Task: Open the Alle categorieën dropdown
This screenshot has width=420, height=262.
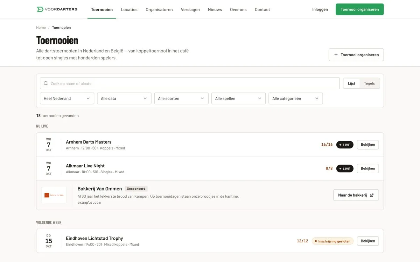Action: click(x=296, y=99)
